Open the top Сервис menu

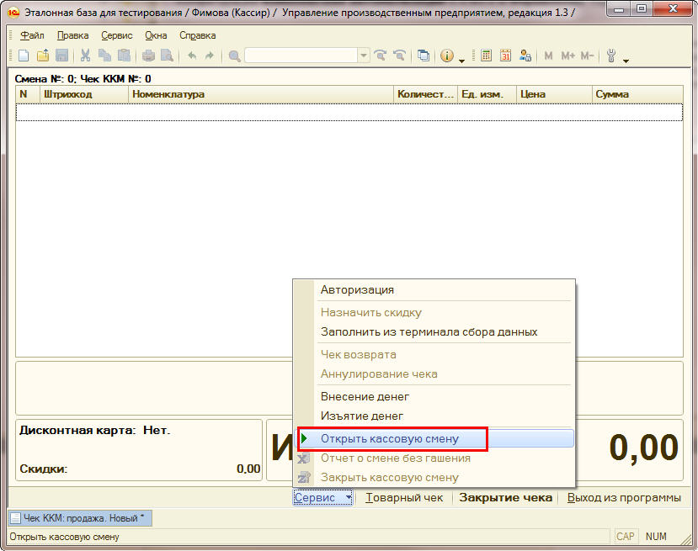coord(117,35)
